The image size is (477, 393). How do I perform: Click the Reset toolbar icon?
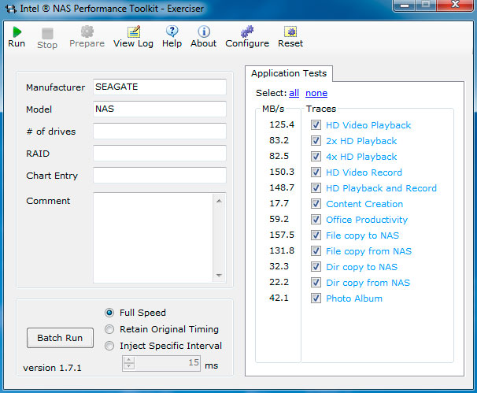pos(290,32)
